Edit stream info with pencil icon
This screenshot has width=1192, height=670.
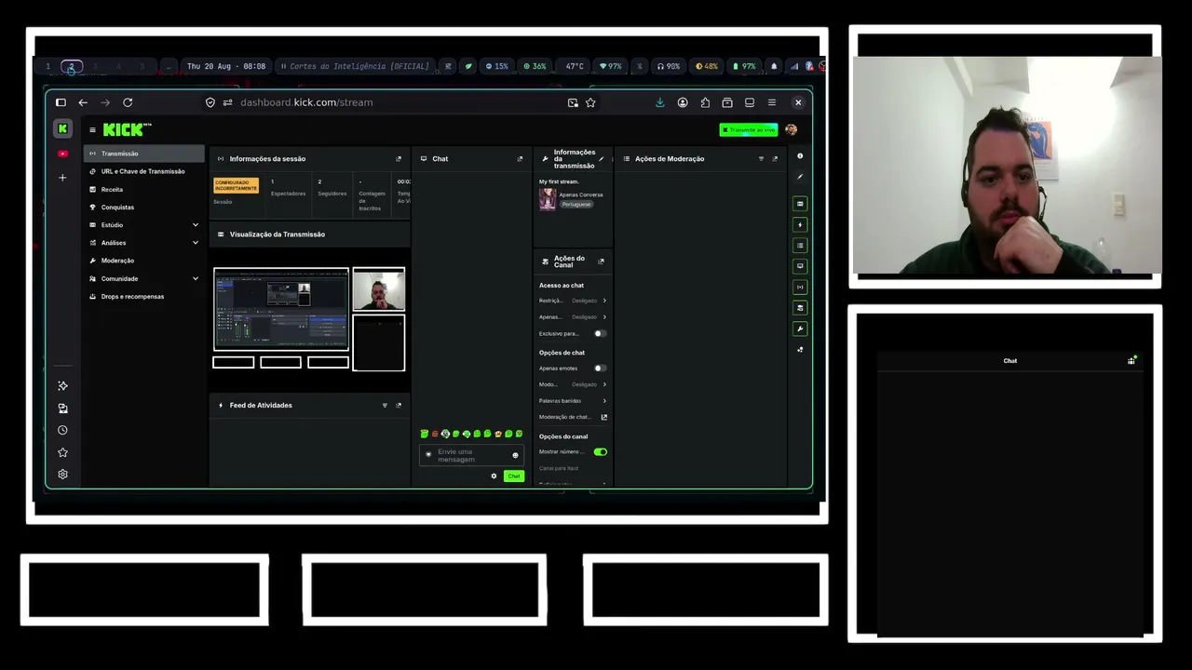601,159
